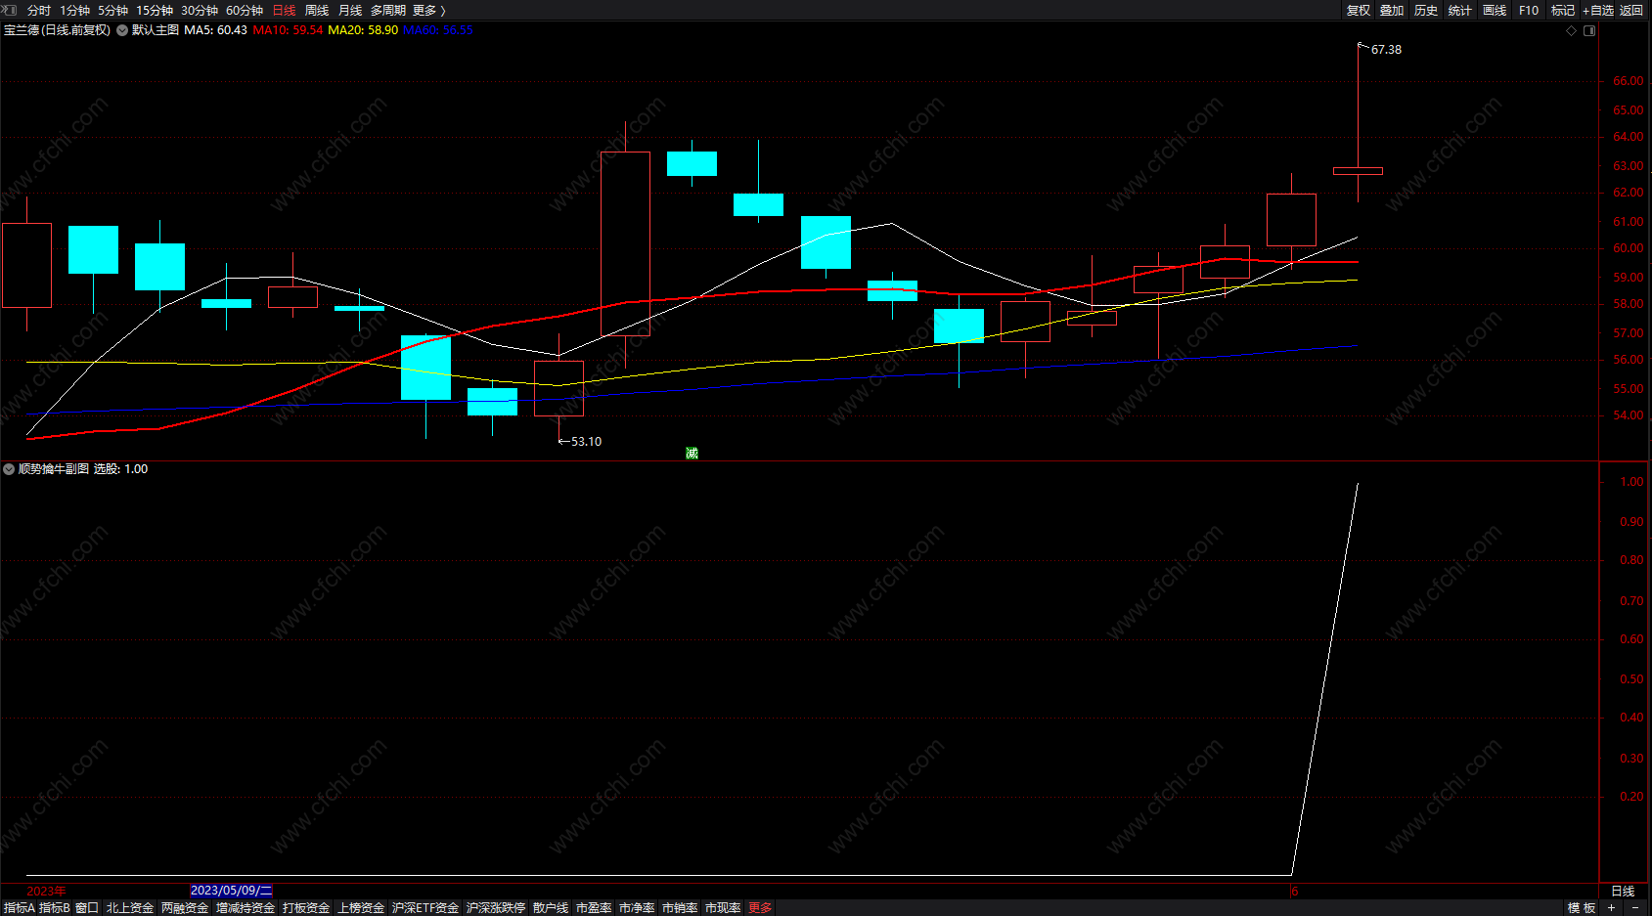Click the 2023年 year label
Screen dimensions: 1652x916
[46, 891]
